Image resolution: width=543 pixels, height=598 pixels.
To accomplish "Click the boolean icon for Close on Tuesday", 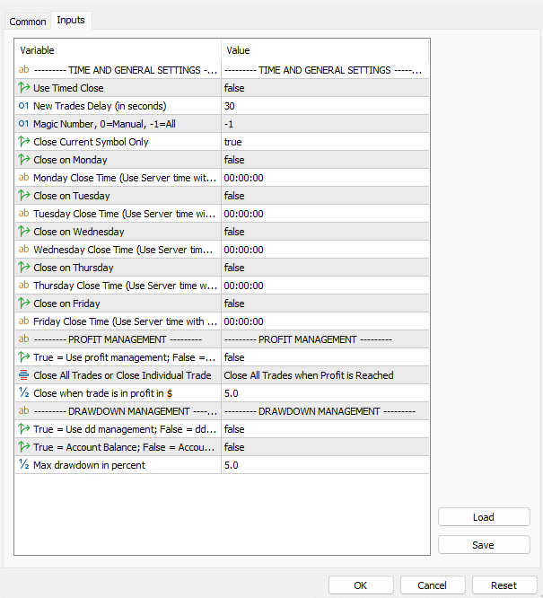I will click(x=23, y=195).
